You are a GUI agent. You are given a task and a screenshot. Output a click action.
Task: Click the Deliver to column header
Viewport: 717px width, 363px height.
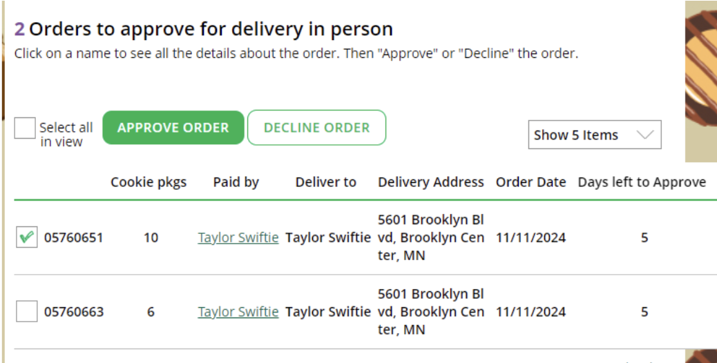(x=325, y=182)
